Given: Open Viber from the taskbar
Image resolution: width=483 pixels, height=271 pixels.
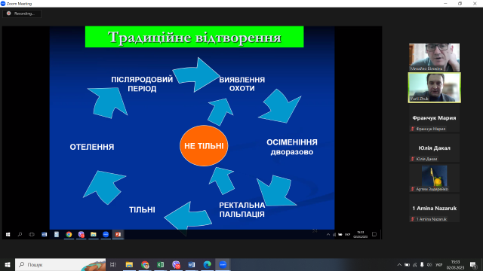Looking at the screenshot, I should point(176,264).
